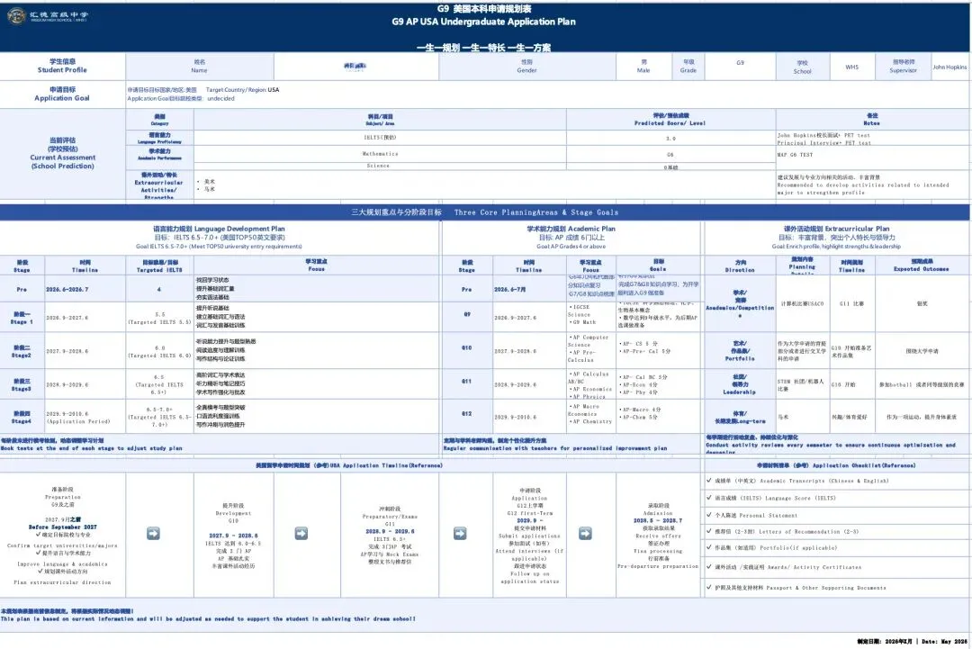
Task: Click the 'Expected Outcomes' column header
Action: tap(922, 266)
